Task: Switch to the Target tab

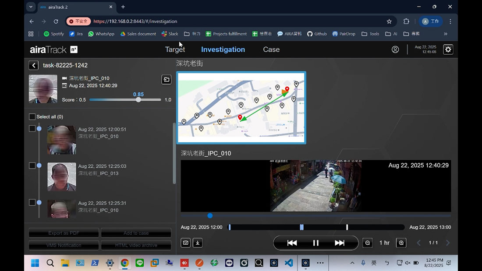Action: coord(175,49)
